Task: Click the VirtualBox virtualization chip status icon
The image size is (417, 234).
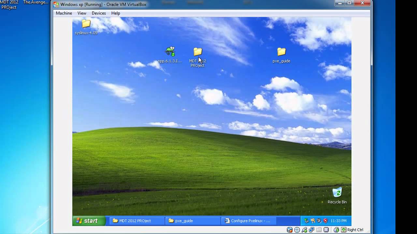Action: tap(326, 230)
